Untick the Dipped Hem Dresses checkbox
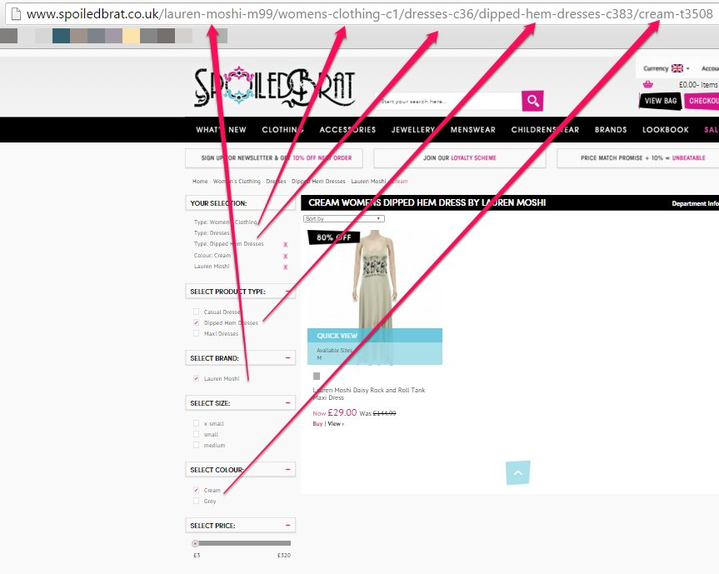The height and width of the screenshot is (574, 719). point(197,322)
